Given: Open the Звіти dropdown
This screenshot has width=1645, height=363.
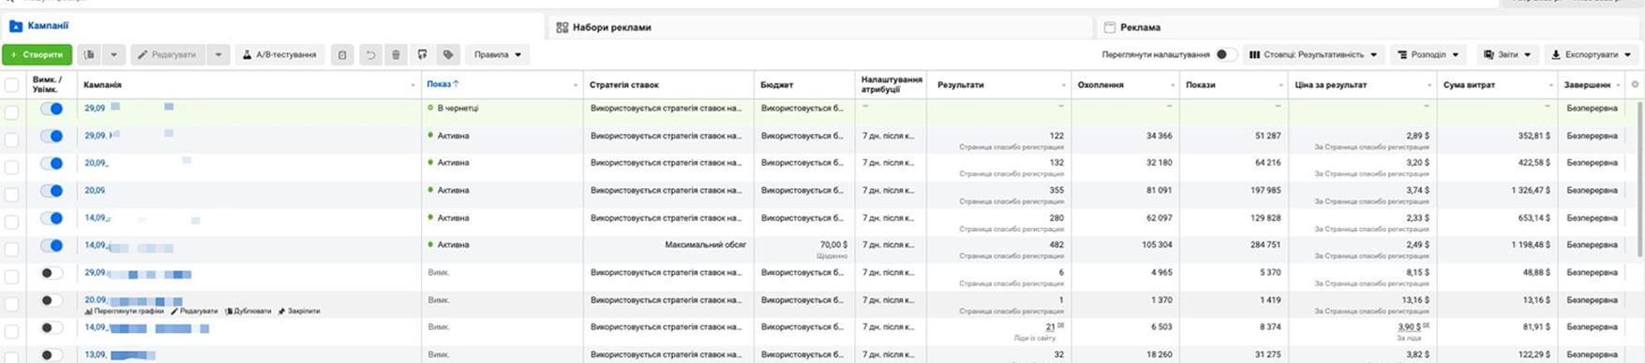Looking at the screenshot, I should [1507, 54].
